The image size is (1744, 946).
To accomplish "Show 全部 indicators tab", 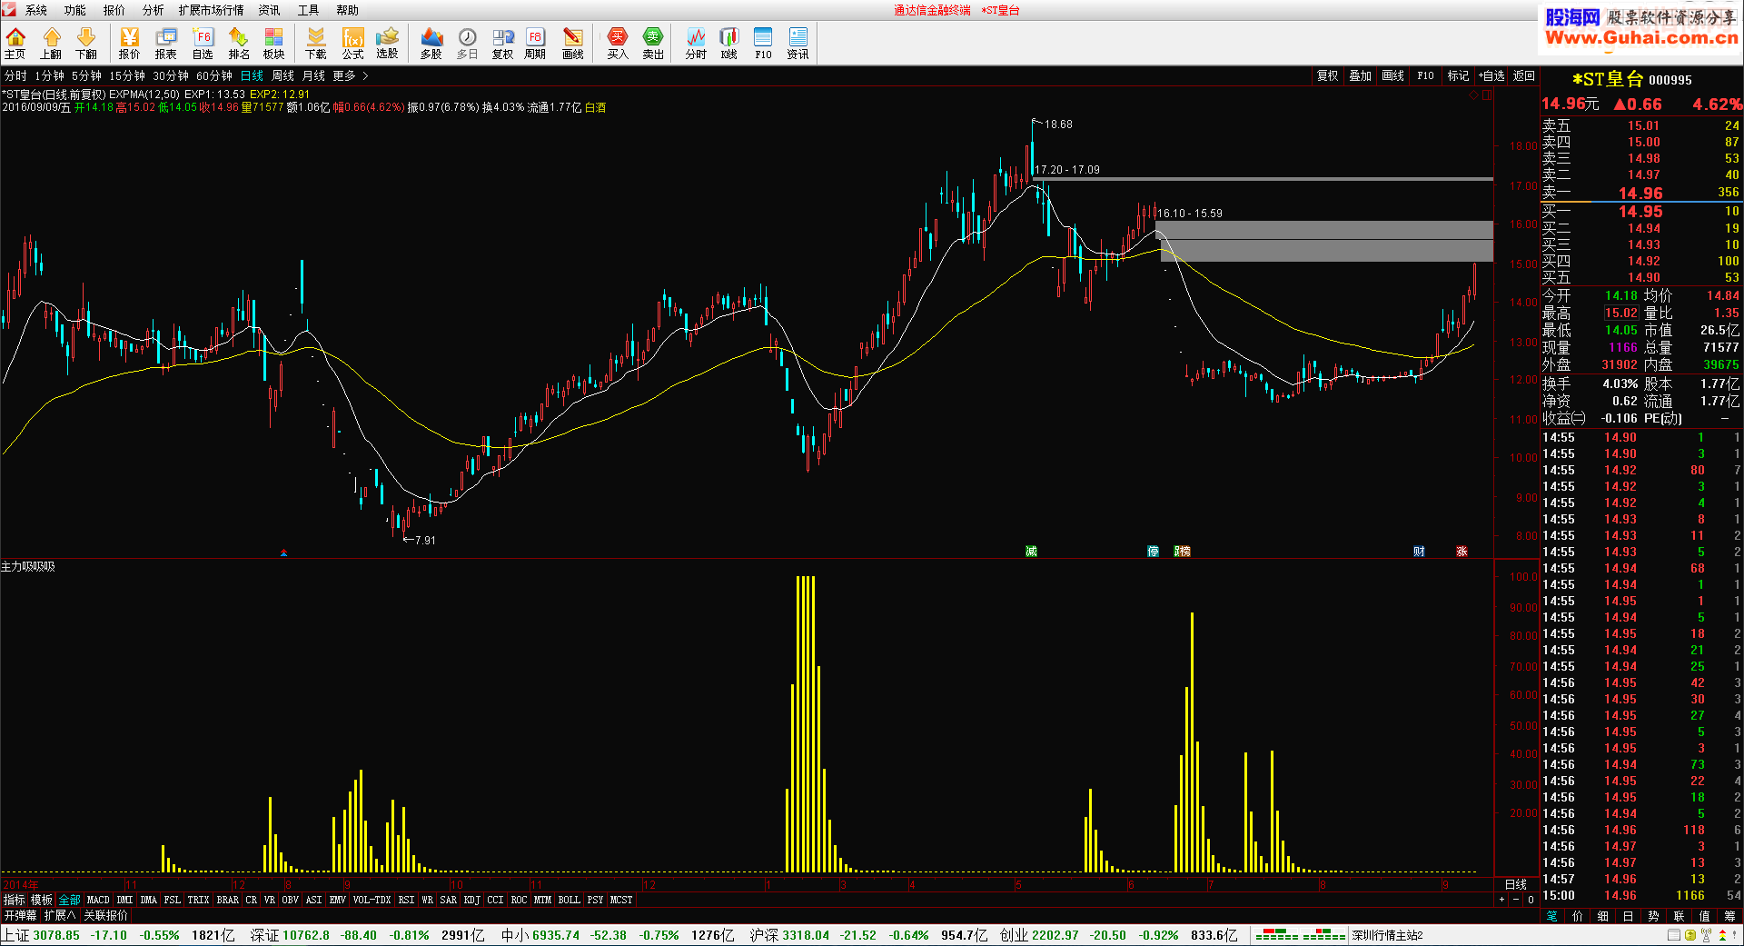I will tap(70, 900).
